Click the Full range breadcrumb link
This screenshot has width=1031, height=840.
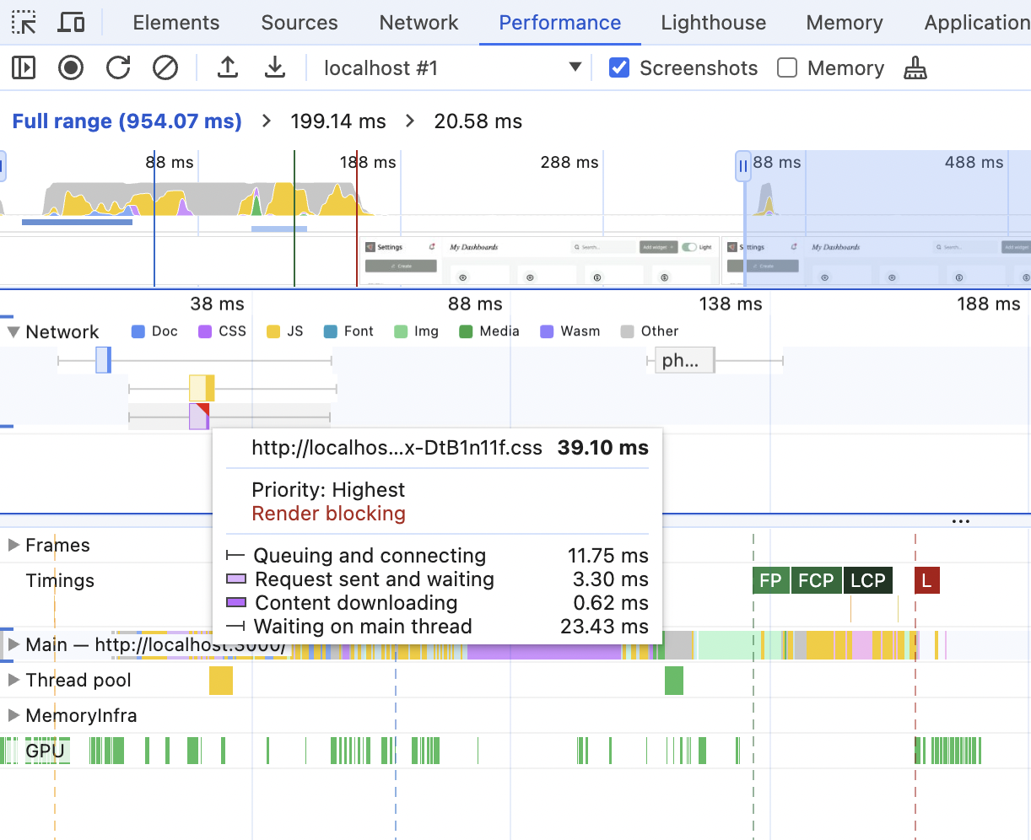[127, 121]
